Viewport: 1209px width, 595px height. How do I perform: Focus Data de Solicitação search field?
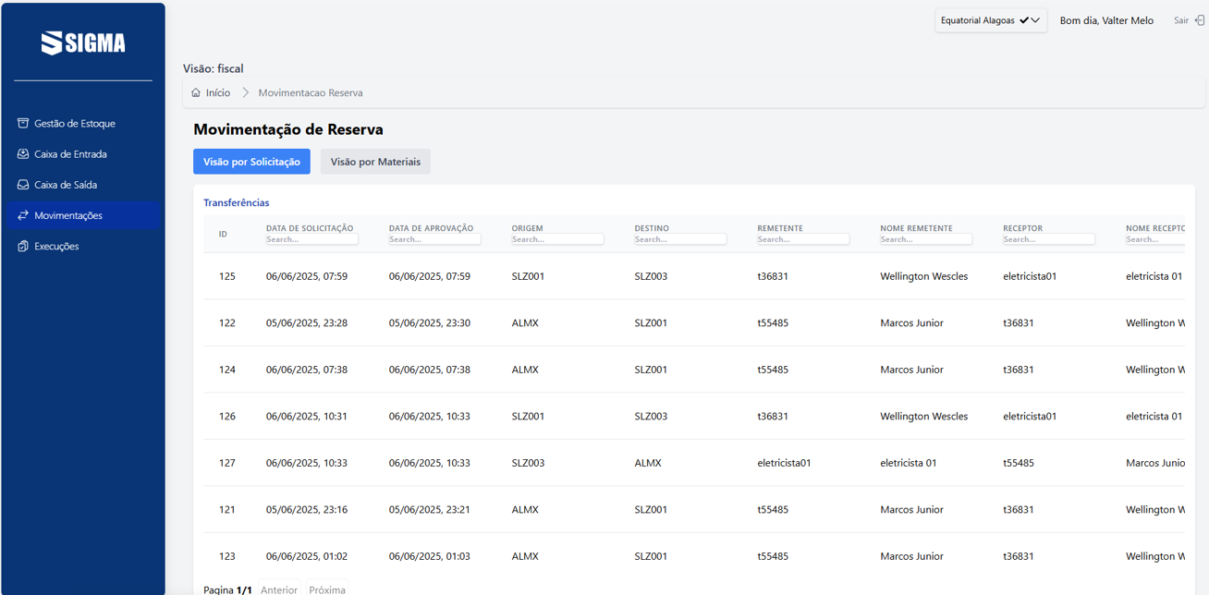coord(311,239)
